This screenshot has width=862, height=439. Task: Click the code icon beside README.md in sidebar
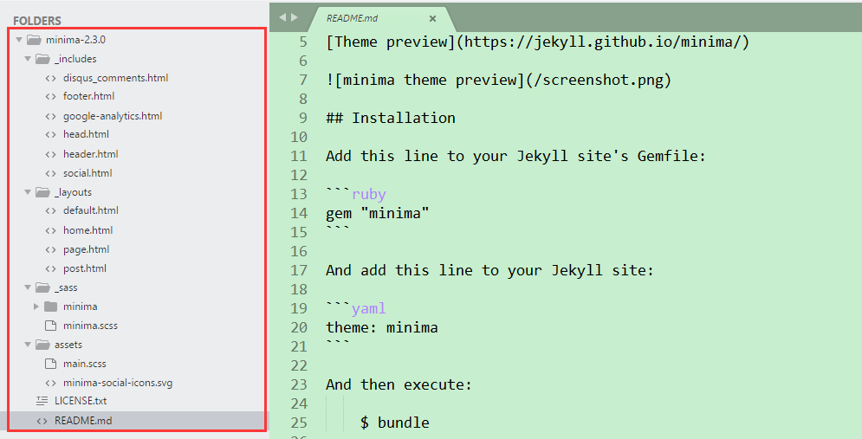pyautogui.click(x=42, y=421)
